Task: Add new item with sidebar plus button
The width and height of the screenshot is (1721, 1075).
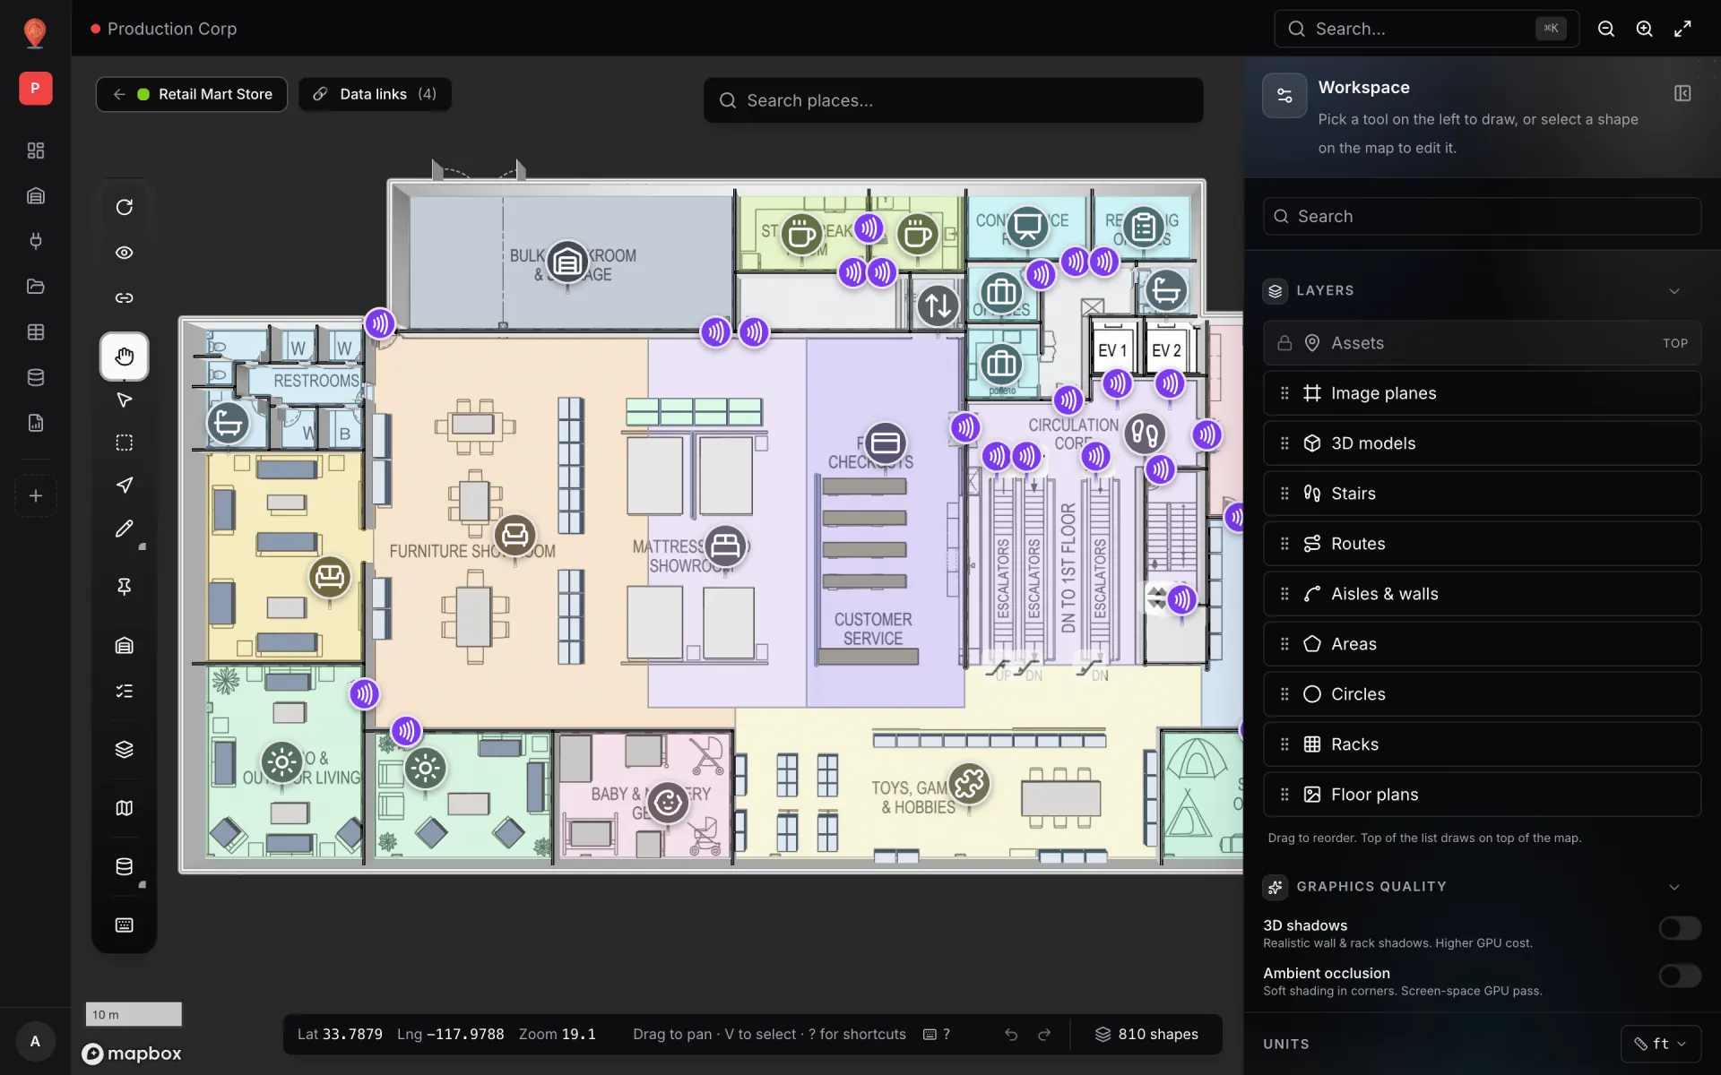Action: 36,495
